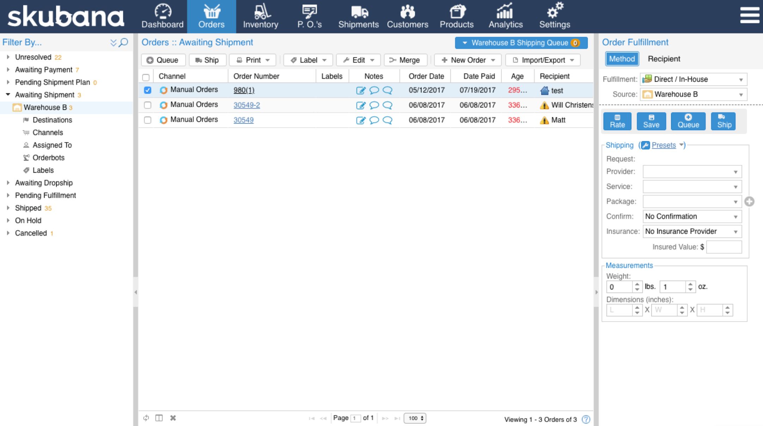
Task: Open the Shipments section
Action: 358,17
